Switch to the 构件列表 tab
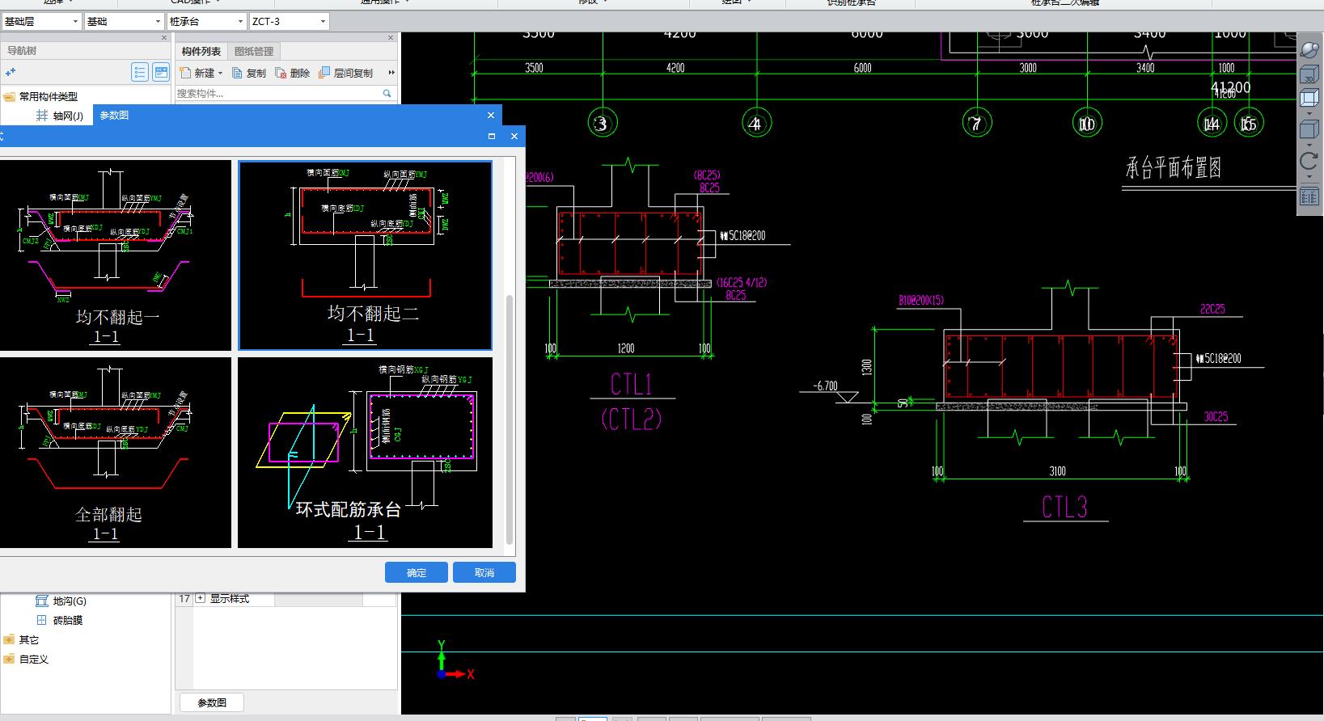Image resolution: width=1324 pixels, height=721 pixels. click(x=201, y=51)
